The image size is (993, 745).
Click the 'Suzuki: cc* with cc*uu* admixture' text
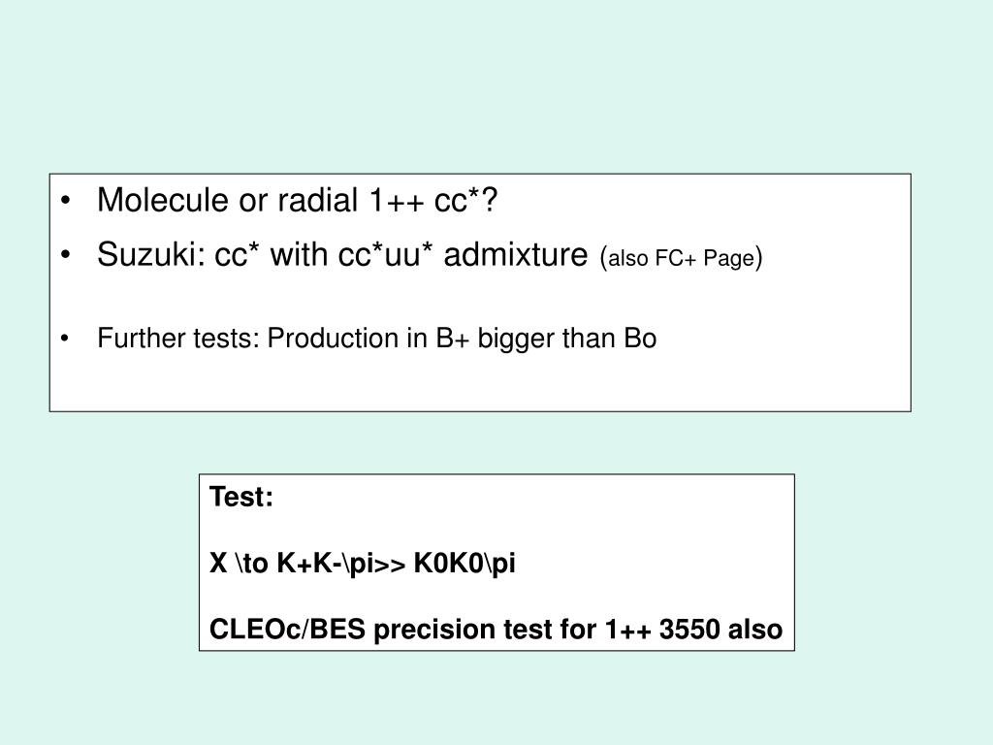(x=342, y=255)
